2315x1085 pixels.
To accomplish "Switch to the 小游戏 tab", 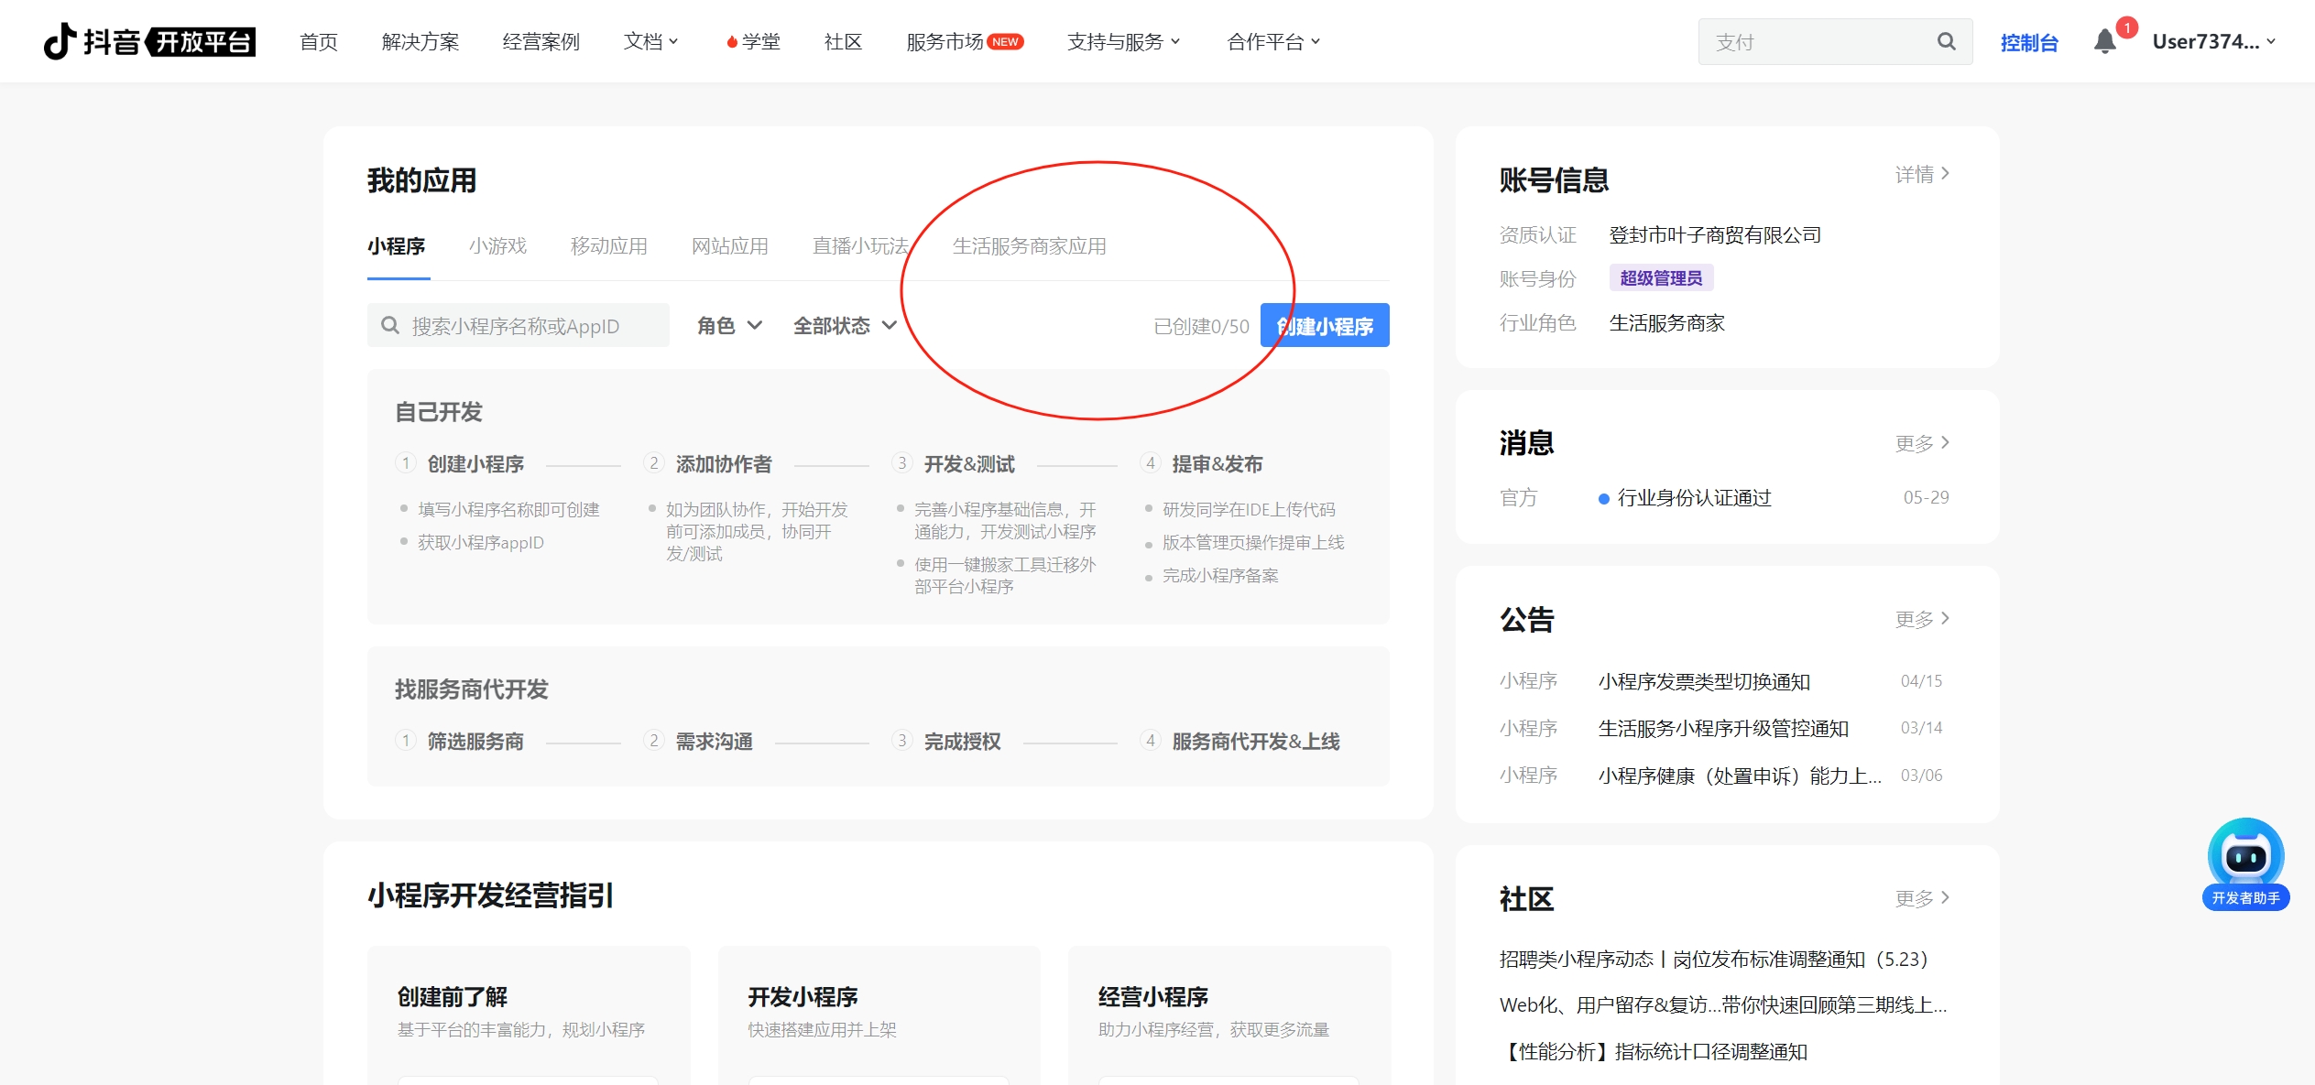I will click(497, 245).
